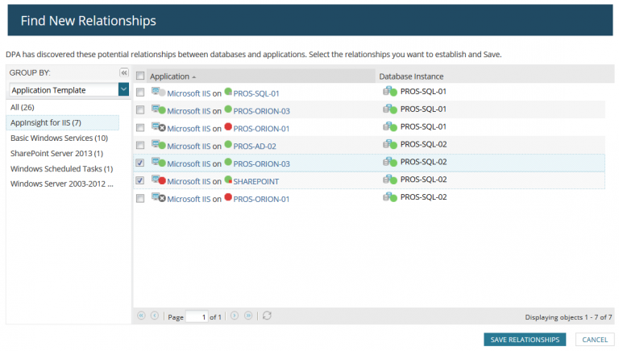Click database icon in PROS-AD-02 row
The width and height of the screenshot is (619, 351).
pyautogui.click(x=390, y=144)
